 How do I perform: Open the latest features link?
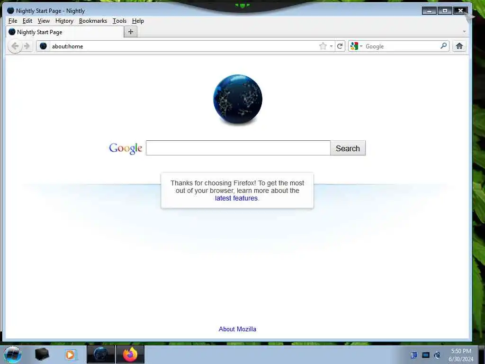click(x=236, y=198)
